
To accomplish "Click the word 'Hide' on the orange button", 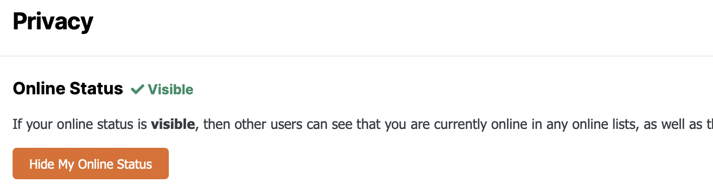I will (42, 164).
